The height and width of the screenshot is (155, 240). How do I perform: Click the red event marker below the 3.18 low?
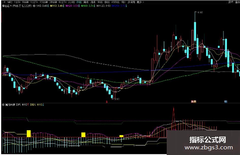coord(107,102)
